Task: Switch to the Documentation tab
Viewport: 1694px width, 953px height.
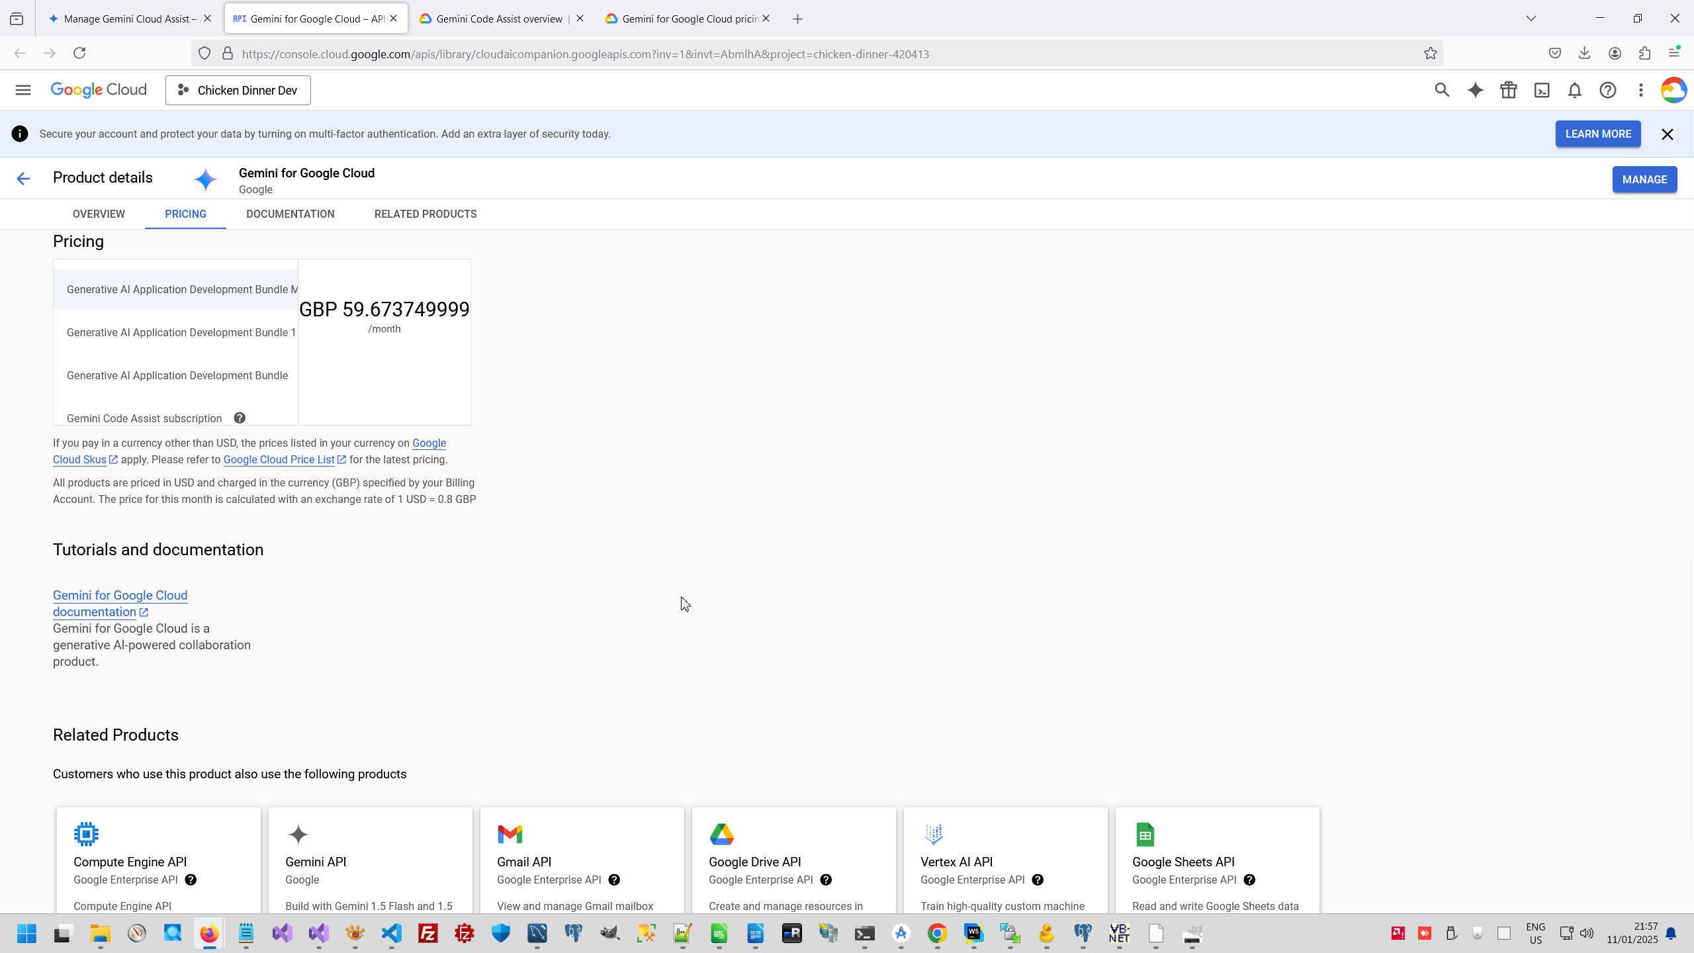Action: tap(290, 214)
